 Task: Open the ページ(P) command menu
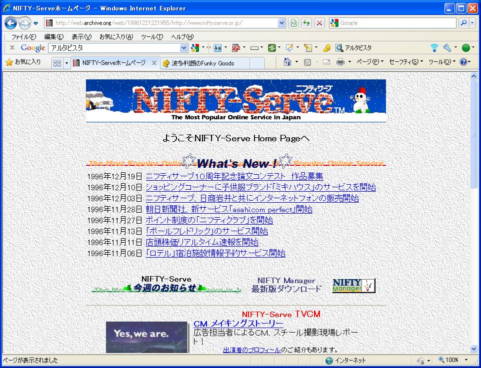(x=369, y=62)
